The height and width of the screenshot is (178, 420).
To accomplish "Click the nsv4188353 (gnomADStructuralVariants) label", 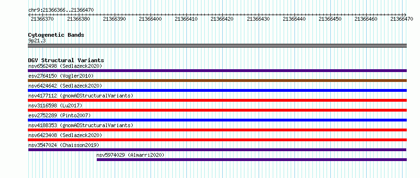I will 81,125.
